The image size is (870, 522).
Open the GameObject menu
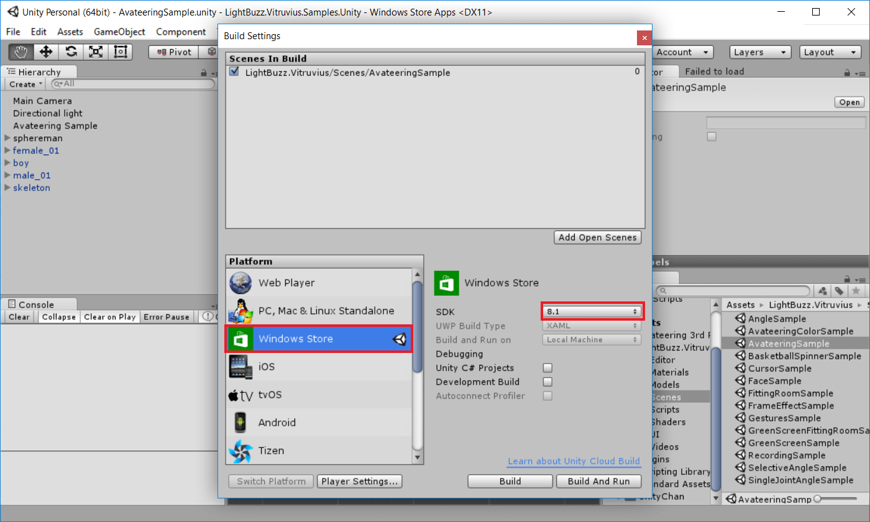click(x=119, y=32)
